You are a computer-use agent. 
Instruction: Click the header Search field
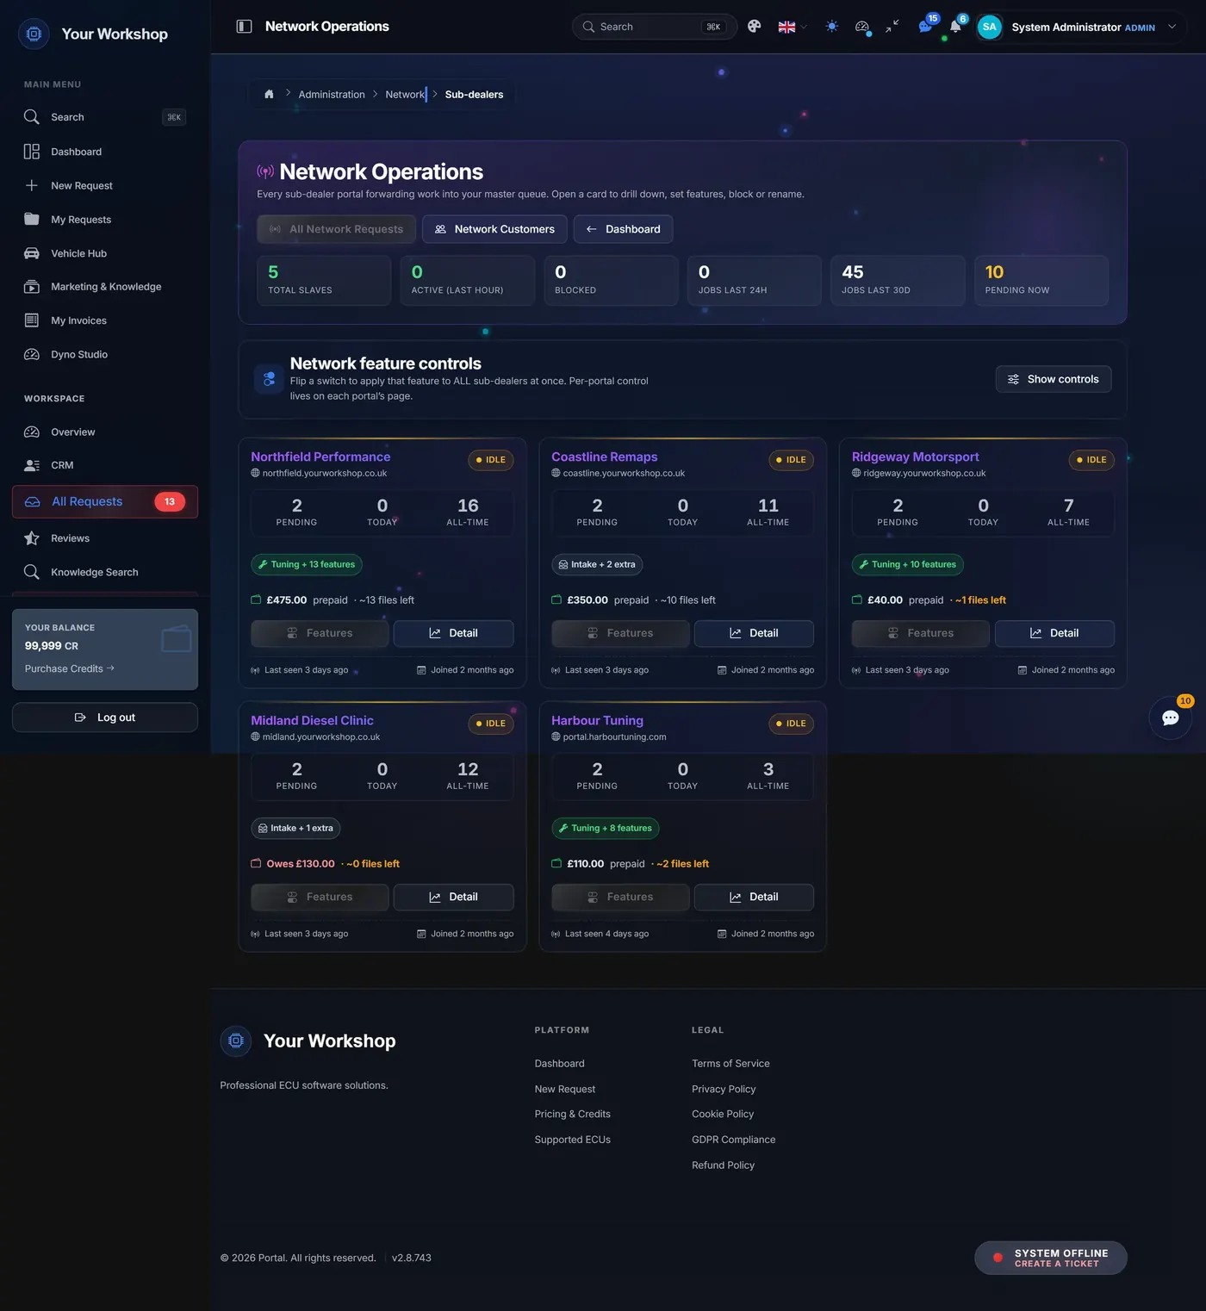point(654,27)
